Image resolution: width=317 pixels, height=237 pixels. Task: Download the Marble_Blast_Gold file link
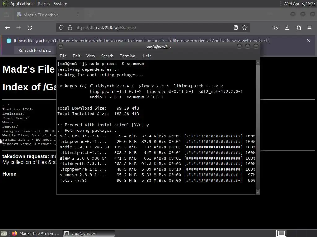[29, 135]
